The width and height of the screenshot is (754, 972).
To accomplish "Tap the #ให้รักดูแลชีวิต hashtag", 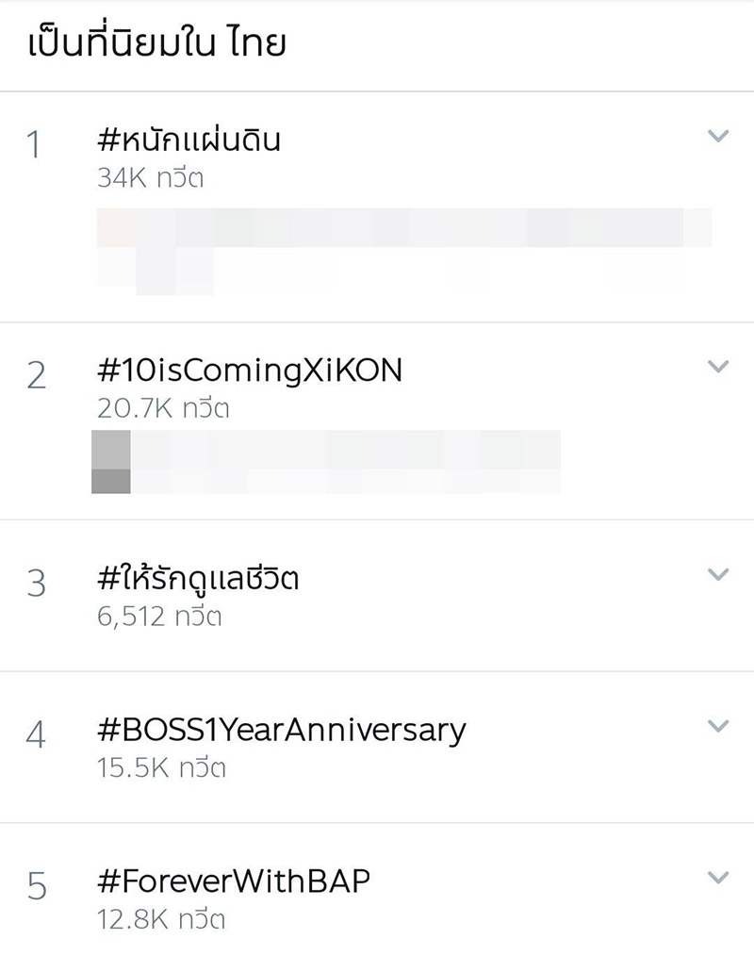I will point(198,579).
